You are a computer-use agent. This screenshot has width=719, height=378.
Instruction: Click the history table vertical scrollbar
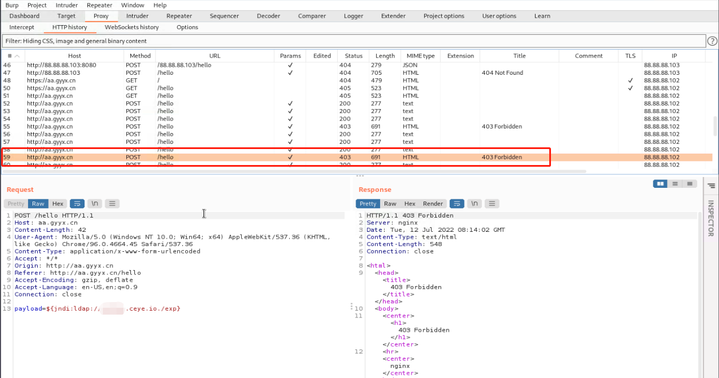tap(716, 126)
